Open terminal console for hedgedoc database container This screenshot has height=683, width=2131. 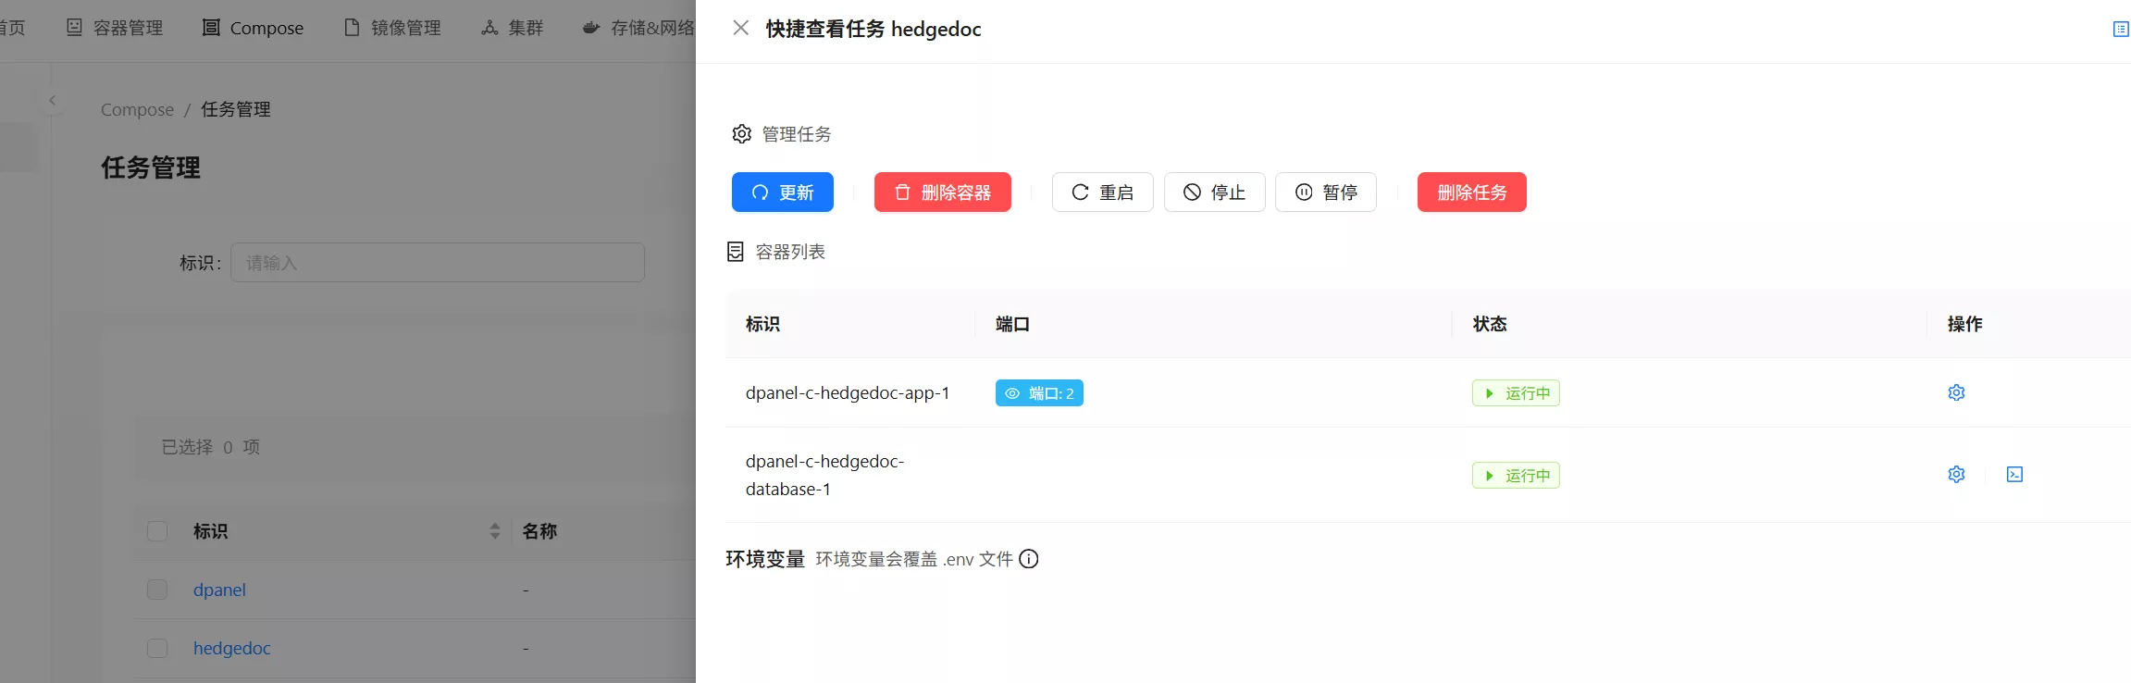tap(2013, 475)
